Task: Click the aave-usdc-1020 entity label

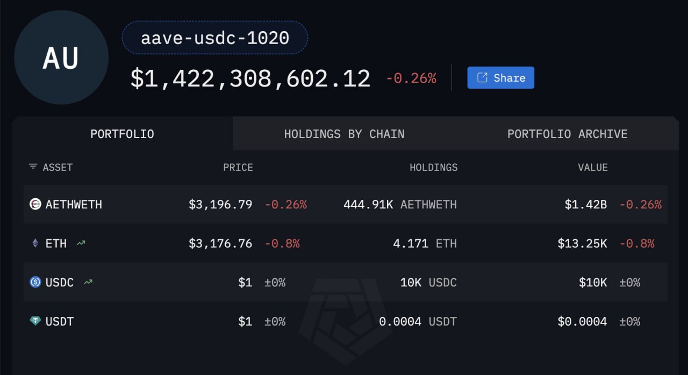Action: tap(215, 38)
